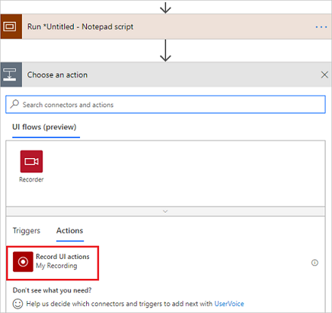Open the Run *Untitled - Notepad script step
This screenshot has width=332, height=313.
[x=166, y=27]
